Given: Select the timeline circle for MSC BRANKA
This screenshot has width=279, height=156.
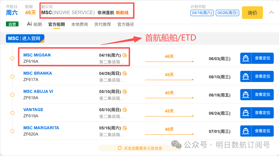Looking at the screenshot, I should [12, 77].
